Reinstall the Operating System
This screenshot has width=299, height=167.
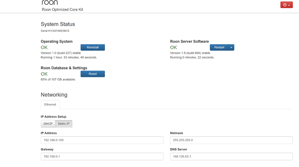[93, 48]
